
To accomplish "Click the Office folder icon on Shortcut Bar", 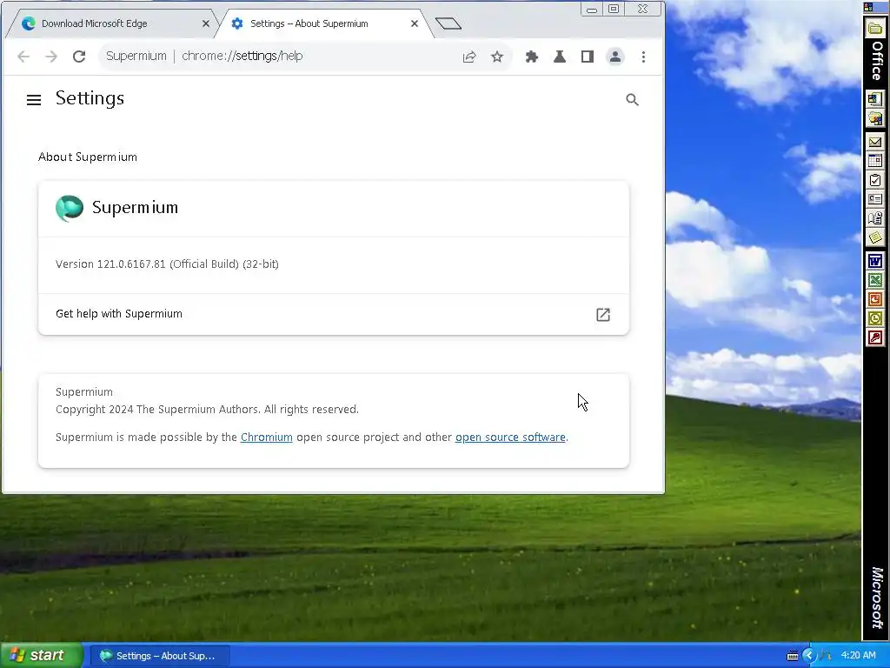I will (x=874, y=28).
